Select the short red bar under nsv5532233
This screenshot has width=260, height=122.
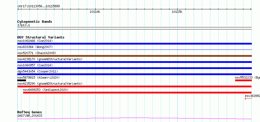pos(243,80)
